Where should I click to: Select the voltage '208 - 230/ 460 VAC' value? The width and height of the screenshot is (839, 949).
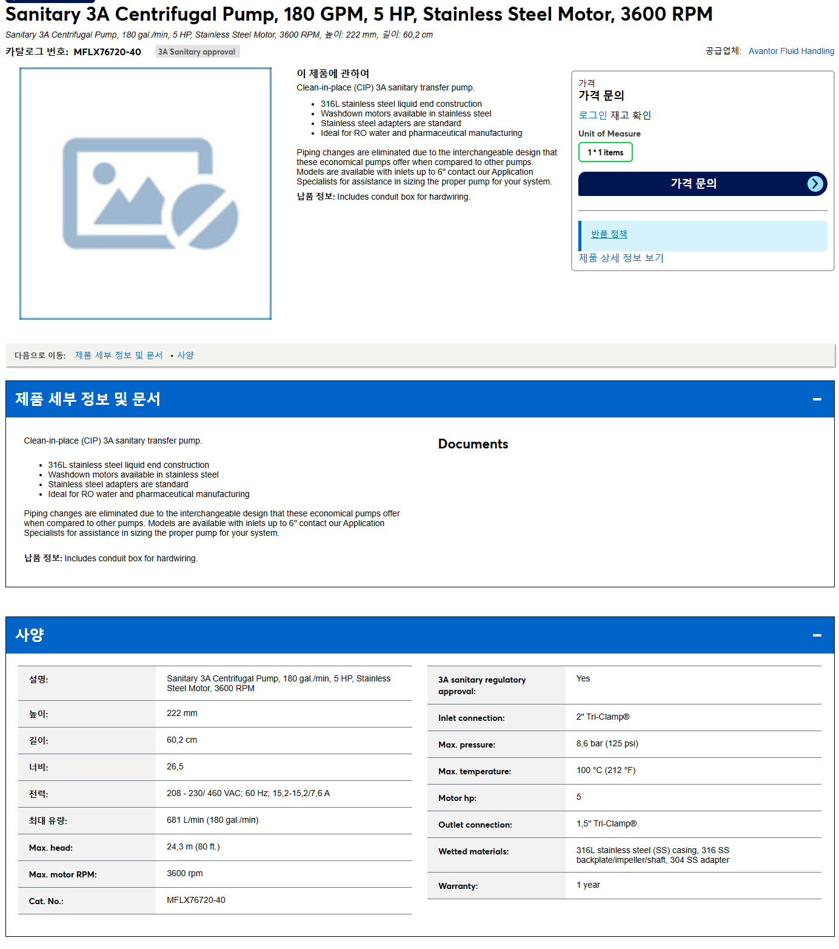click(248, 793)
